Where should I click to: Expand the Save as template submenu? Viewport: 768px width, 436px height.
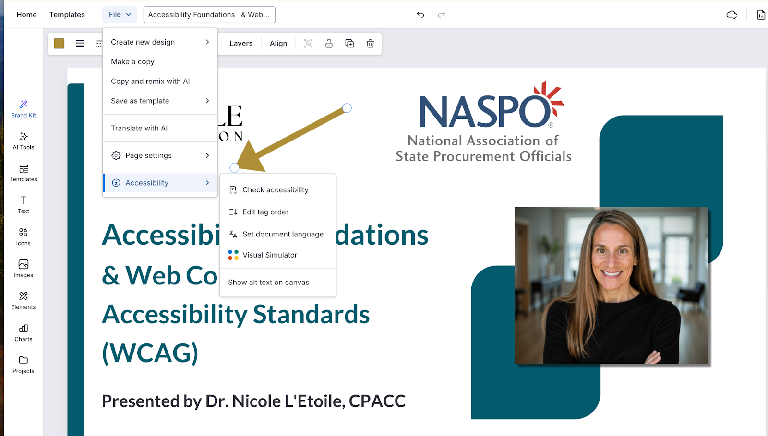tap(140, 101)
